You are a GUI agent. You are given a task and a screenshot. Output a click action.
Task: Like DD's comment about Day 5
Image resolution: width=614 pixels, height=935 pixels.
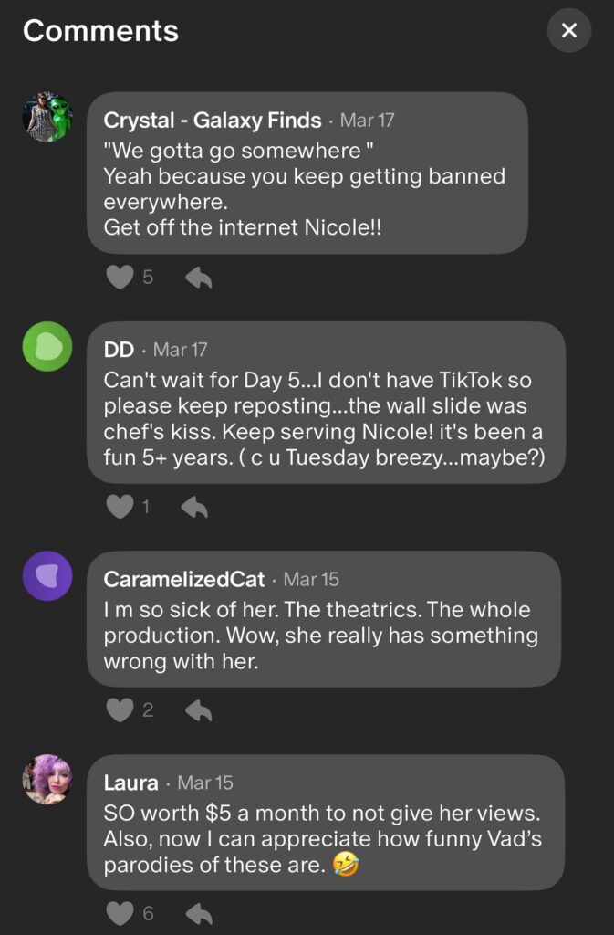pyautogui.click(x=120, y=507)
